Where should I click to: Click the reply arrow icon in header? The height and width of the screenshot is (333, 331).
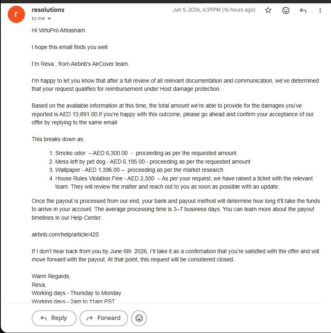coord(303,10)
